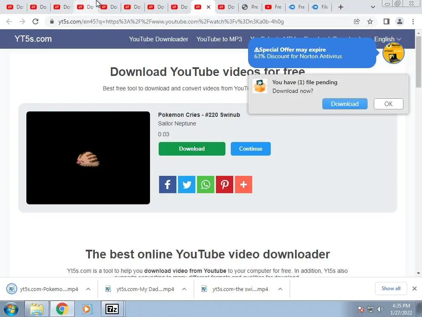This screenshot has width=422, height=317.
Task: Share on Twitter icon
Action: pyautogui.click(x=187, y=185)
